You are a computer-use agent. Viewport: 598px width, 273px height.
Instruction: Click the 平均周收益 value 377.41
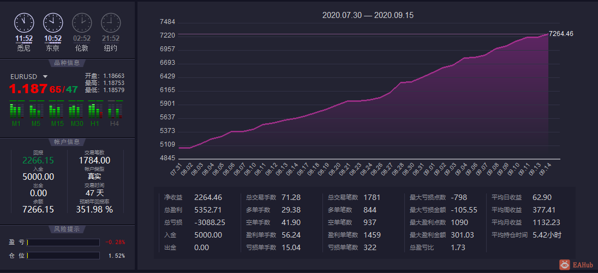[544, 210]
